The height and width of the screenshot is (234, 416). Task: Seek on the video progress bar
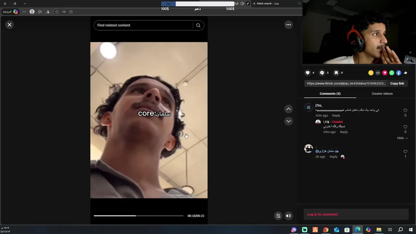click(138, 216)
